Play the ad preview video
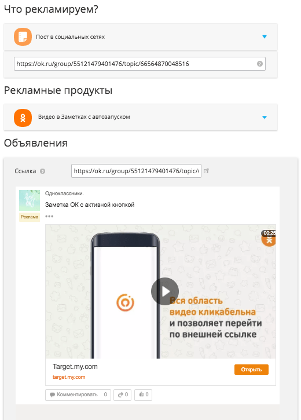301x420 pixels. 165,291
